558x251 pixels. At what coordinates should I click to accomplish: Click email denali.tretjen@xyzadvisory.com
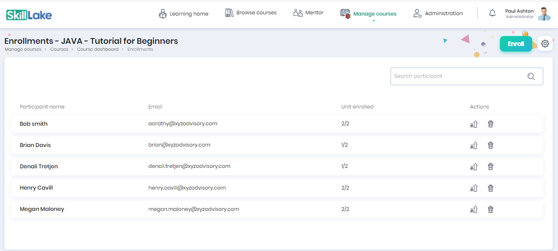pos(189,166)
